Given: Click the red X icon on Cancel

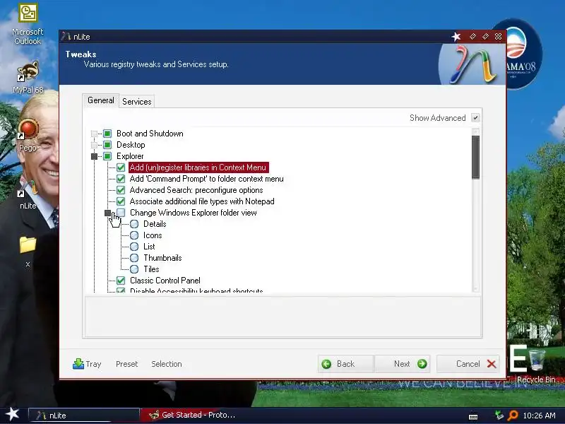Looking at the screenshot, I should (492, 364).
